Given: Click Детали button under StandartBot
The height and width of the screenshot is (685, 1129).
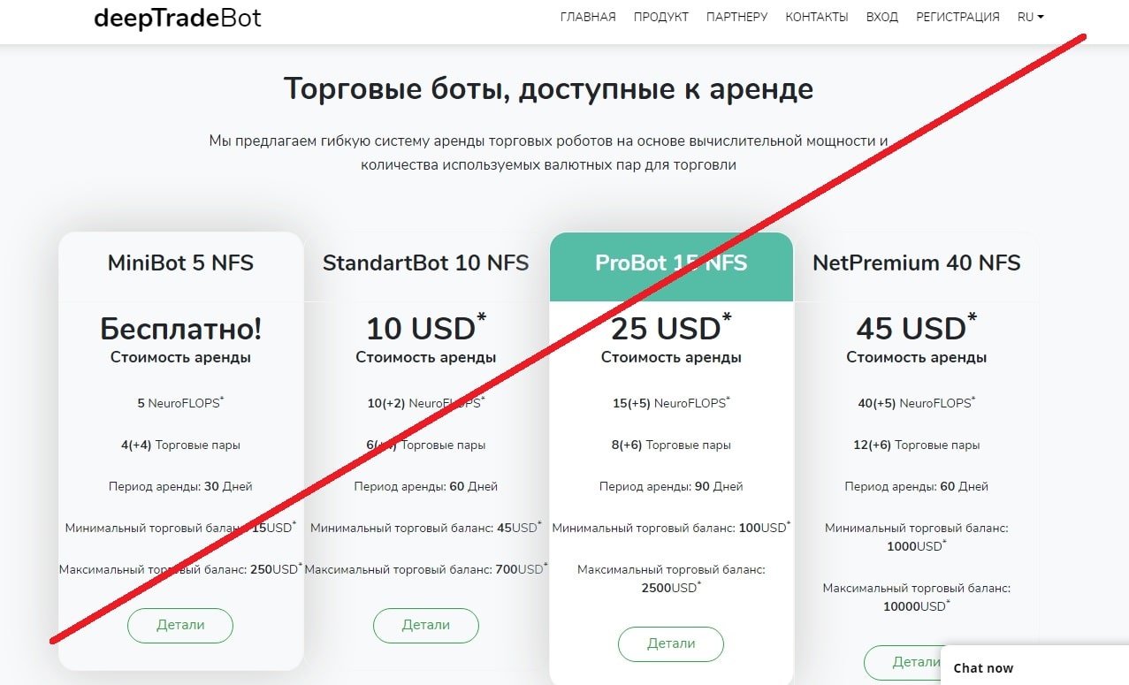Looking at the screenshot, I should [426, 625].
